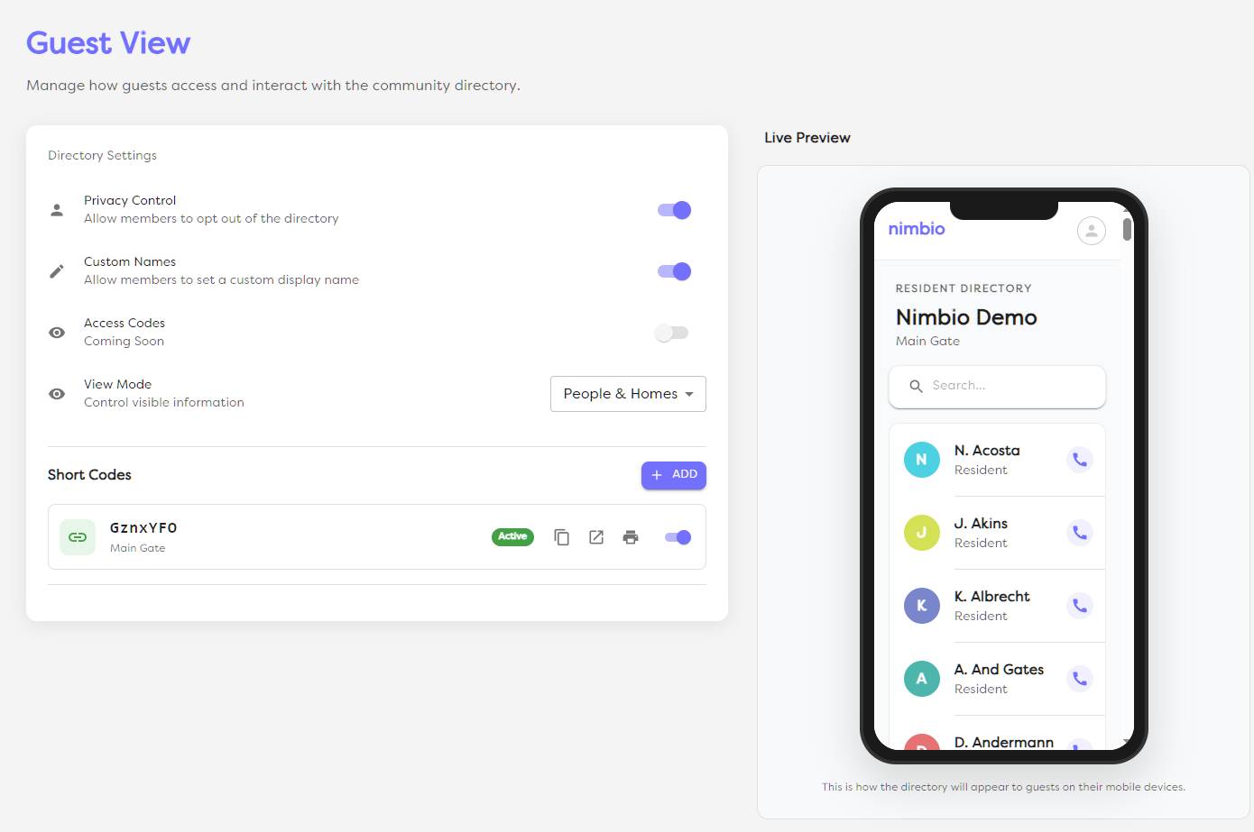Call N. Acosta via phone icon

[1080, 460]
